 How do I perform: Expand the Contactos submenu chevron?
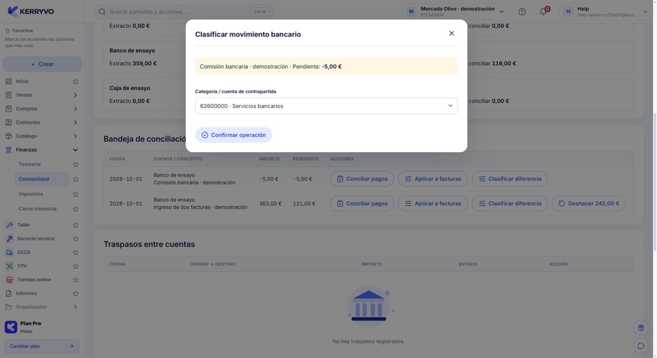click(x=76, y=122)
